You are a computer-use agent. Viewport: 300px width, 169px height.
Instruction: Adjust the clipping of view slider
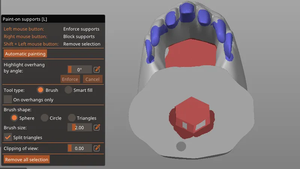[79, 148]
